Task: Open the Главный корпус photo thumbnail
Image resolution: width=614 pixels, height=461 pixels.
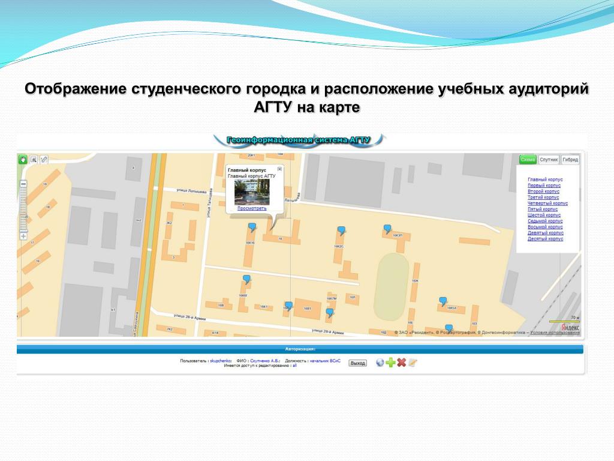Action: [252, 192]
